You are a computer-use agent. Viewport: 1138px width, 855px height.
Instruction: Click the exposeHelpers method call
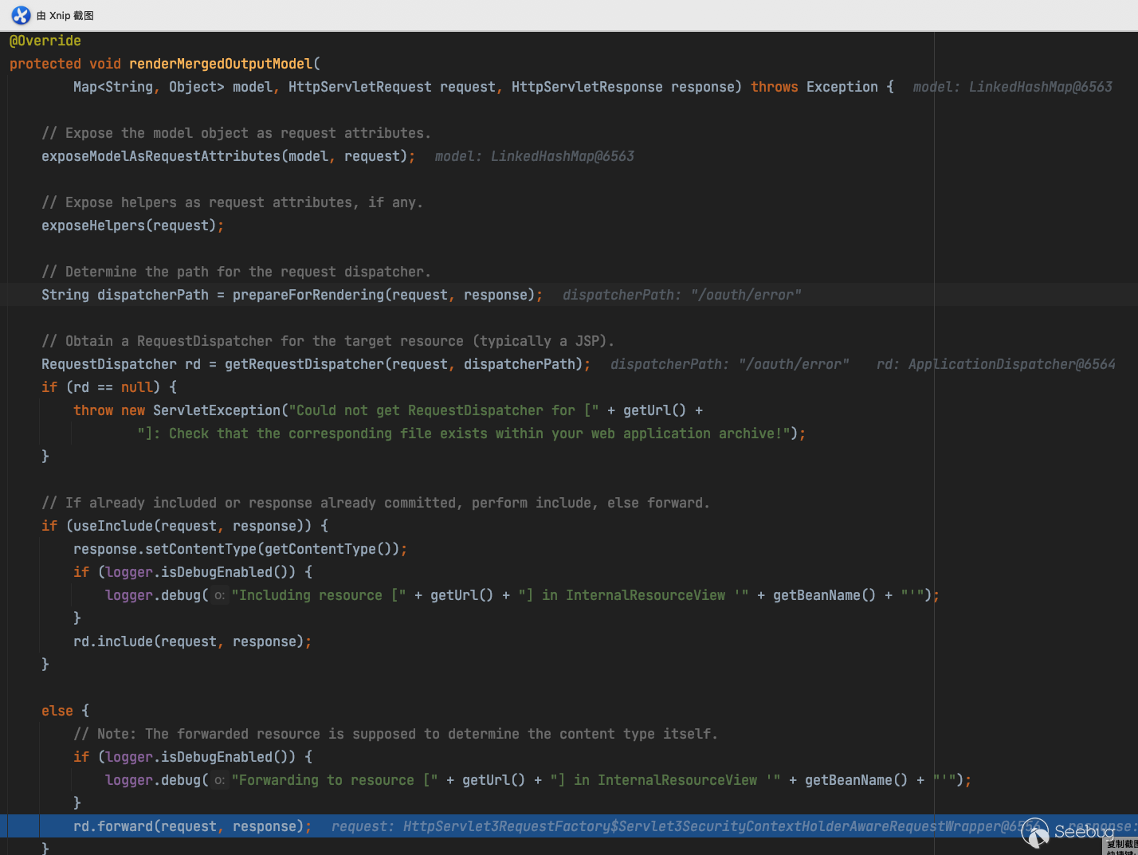[x=93, y=226]
